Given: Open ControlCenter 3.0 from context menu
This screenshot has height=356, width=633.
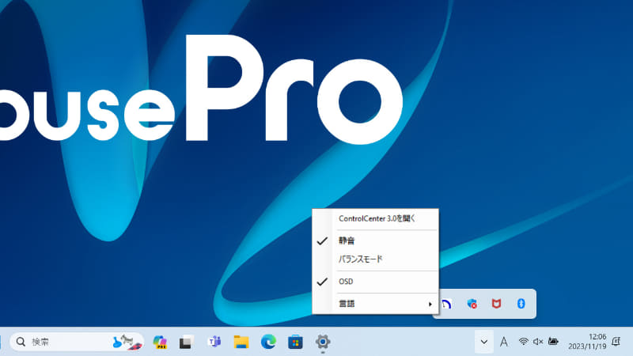Looking at the screenshot, I should coord(375,219).
